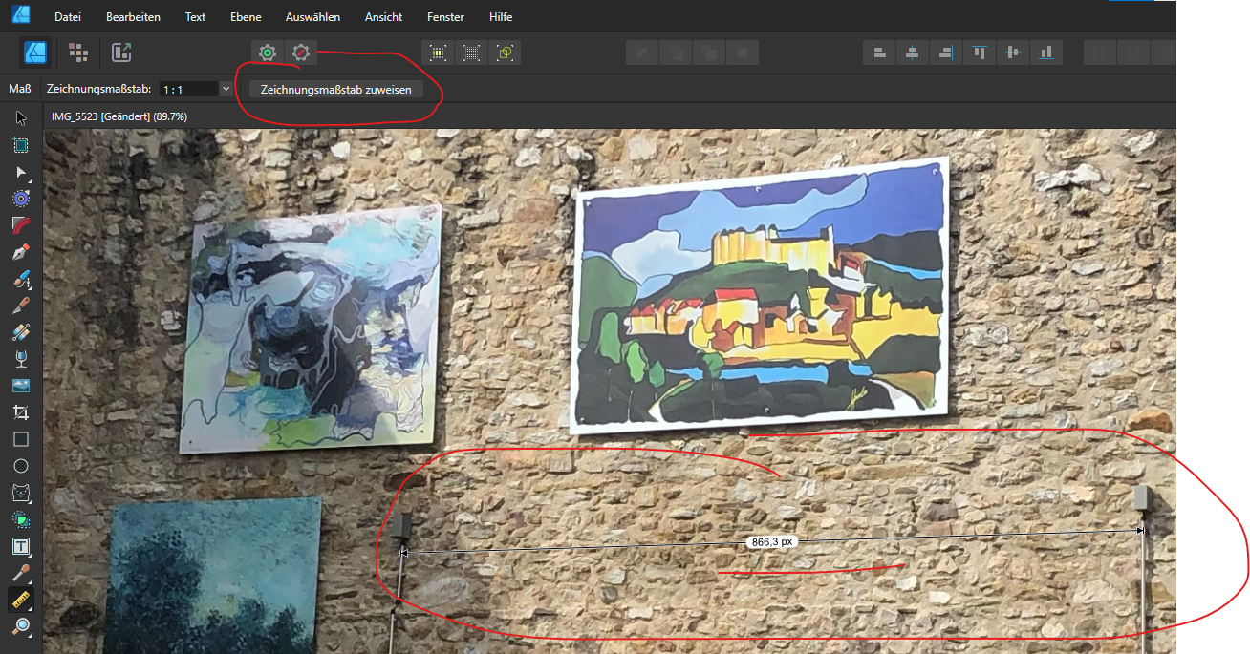Open the Datei menu
The image size is (1250, 654).
tap(68, 17)
